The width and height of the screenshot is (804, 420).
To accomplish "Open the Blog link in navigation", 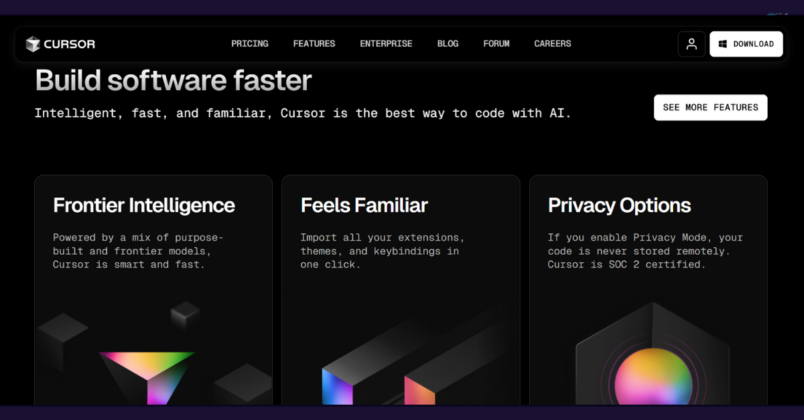I will pyautogui.click(x=448, y=44).
